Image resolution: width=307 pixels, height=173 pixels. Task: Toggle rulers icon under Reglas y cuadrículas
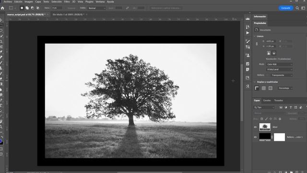257,88
